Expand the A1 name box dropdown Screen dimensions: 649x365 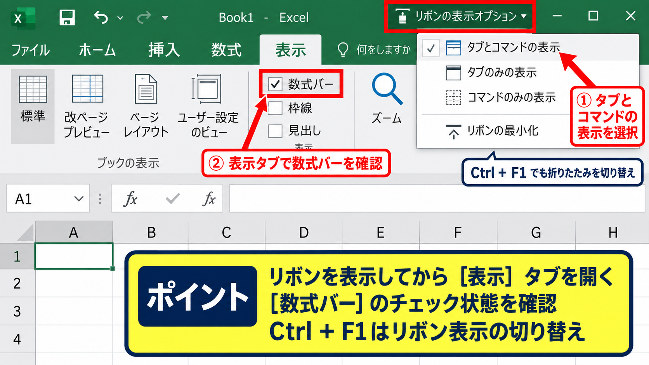79,199
